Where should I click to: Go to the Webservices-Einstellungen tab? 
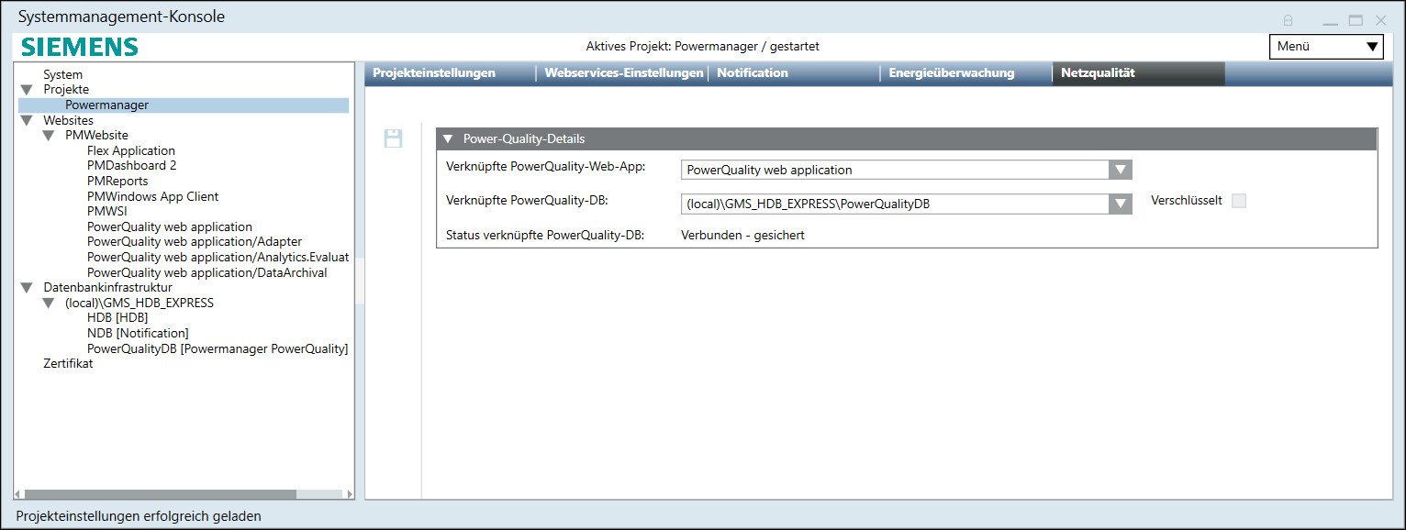(623, 73)
